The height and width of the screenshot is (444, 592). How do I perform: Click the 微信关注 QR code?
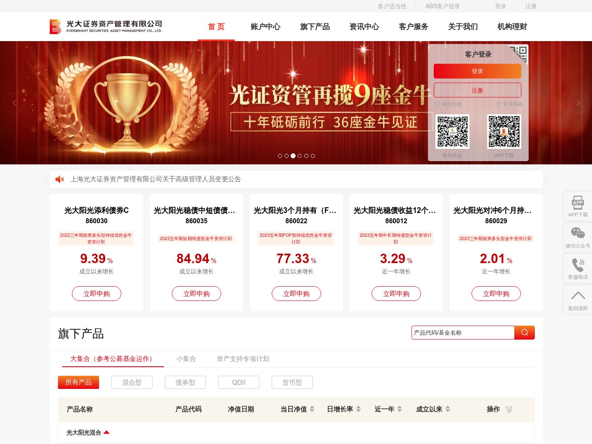pos(452,132)
